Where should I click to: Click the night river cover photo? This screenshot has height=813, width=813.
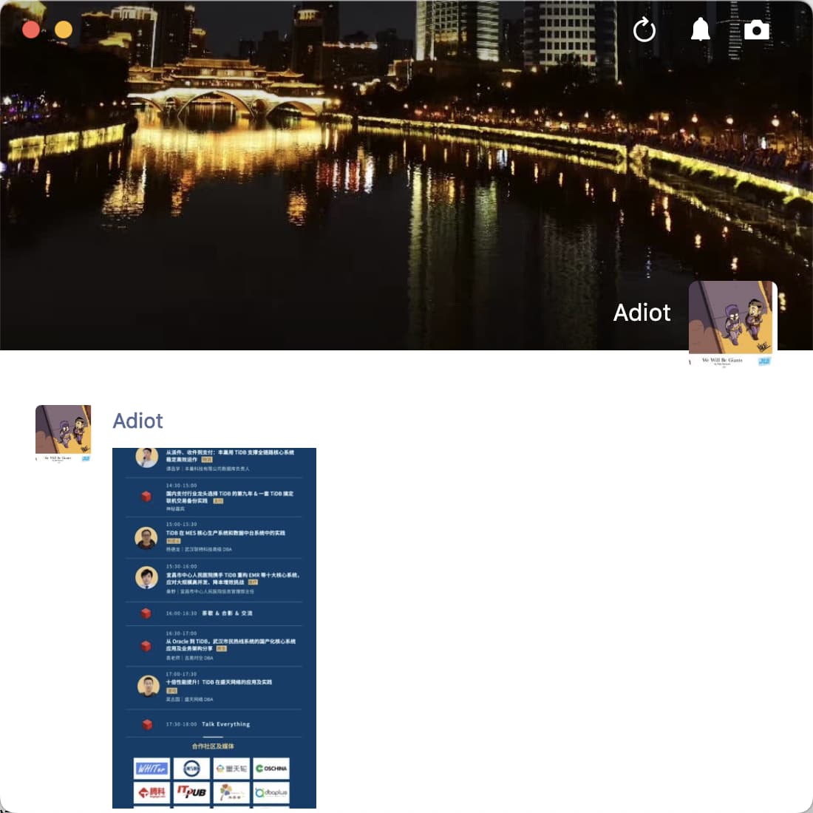coord(333,185)
